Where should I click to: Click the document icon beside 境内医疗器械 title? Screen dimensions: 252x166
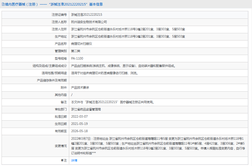3,4
